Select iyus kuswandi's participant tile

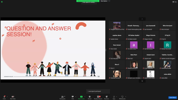click(150, 26)
